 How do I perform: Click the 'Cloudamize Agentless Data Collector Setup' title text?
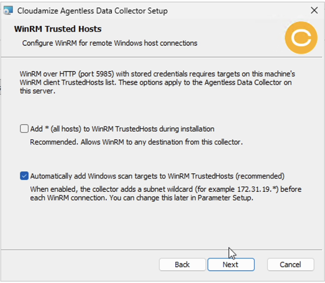tap(93, 11)
